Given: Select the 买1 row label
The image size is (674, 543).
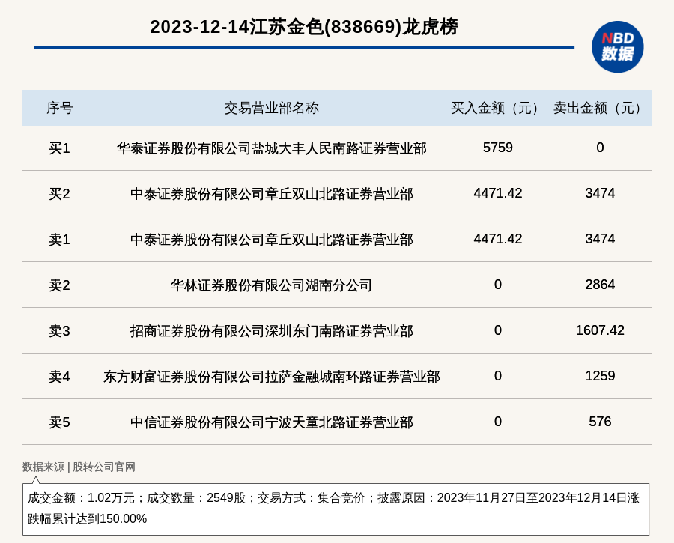Looking at the screenshot, I should click(59, 148).
